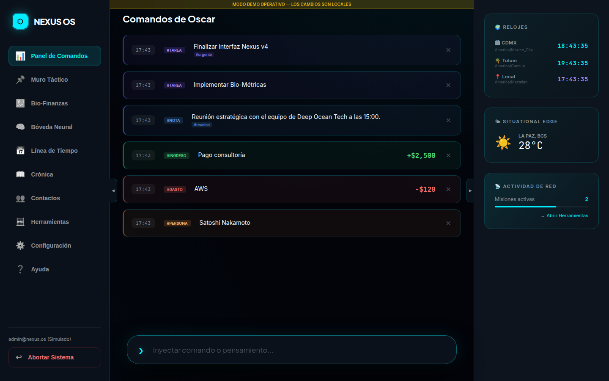This screenshot has width=609, height=381.
Task: Click the Misiones activas progress bar
Action: (541, 207)
